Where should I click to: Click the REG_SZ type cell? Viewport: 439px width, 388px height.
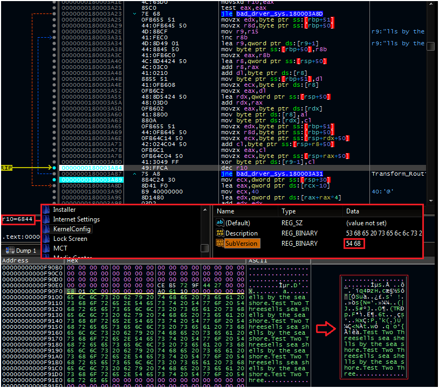pyautogui.click(x=292, y=223)
